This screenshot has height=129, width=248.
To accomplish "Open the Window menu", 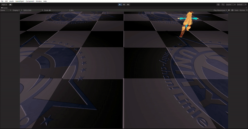I will pyautogui.click(x=38, y=1).
